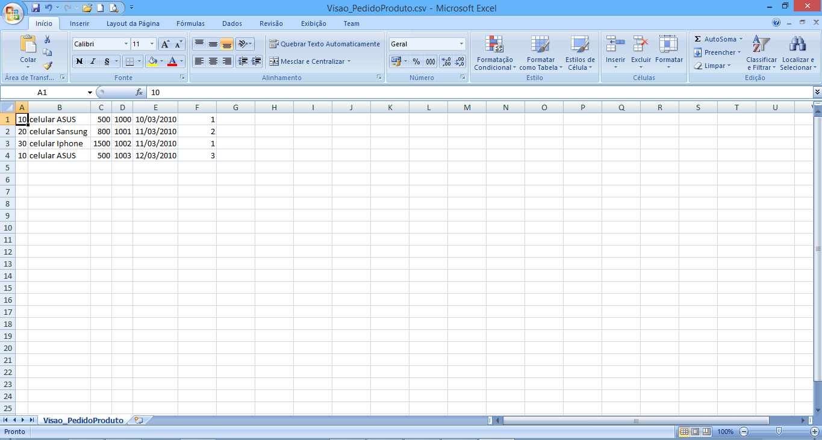822x440 pixels.
Task: Switch to the Exibição tab
Action: (x=313, y=23)
